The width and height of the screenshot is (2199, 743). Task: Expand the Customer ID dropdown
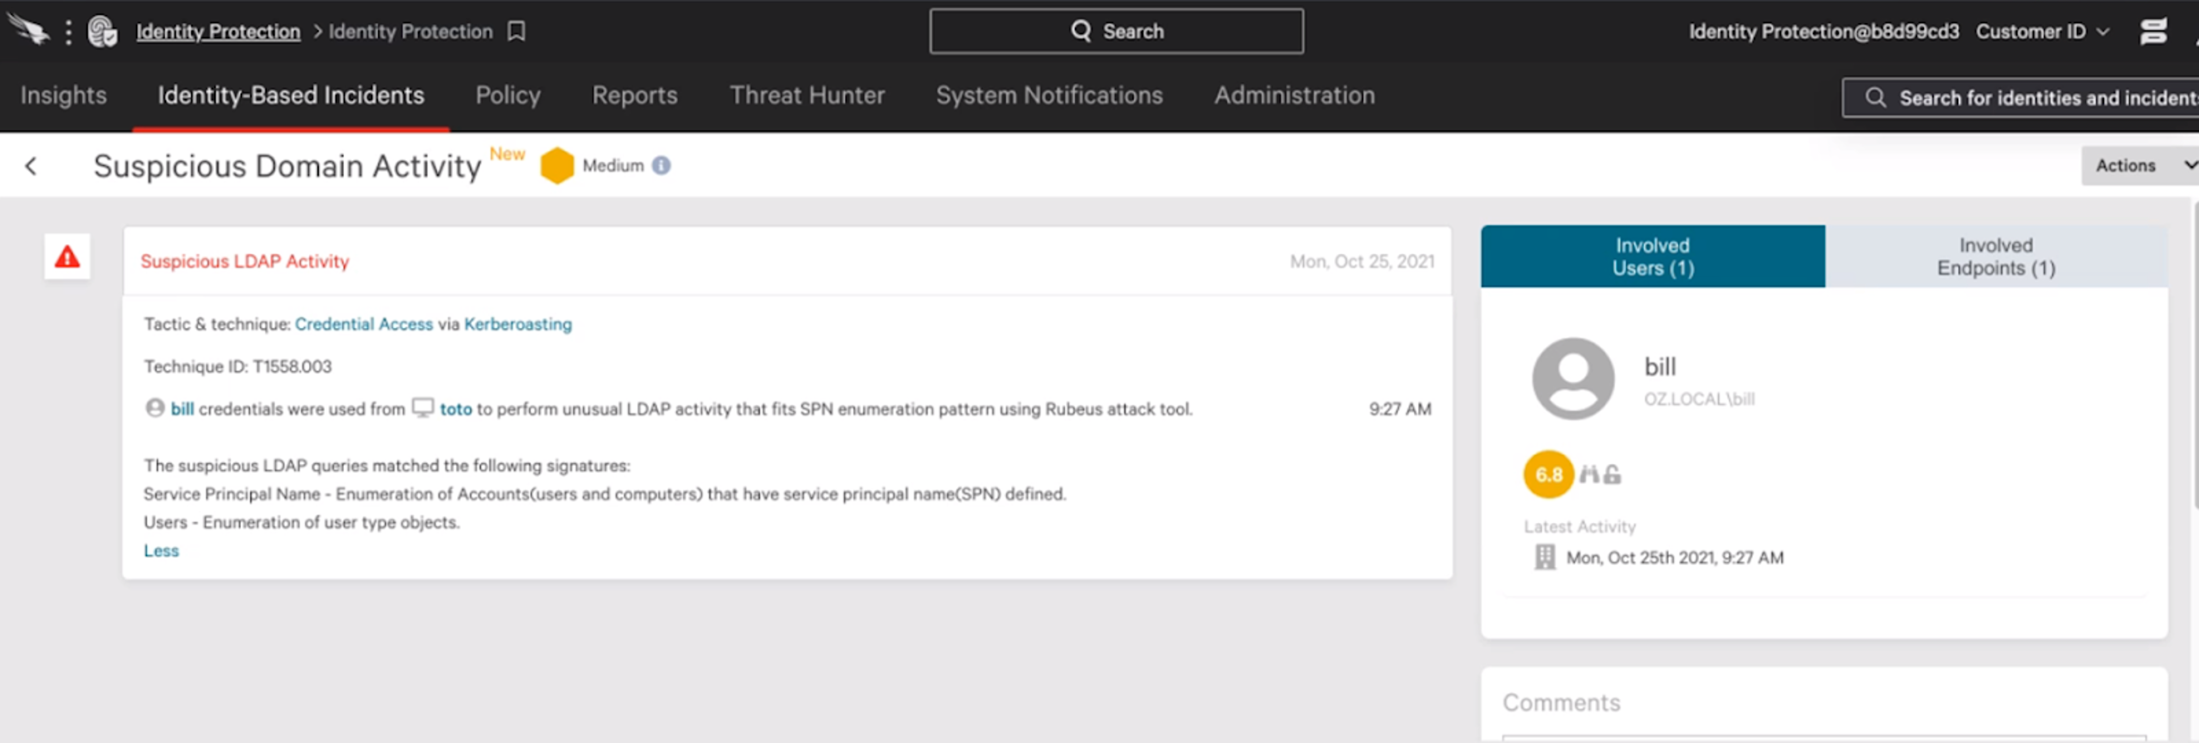[2043, 32]
